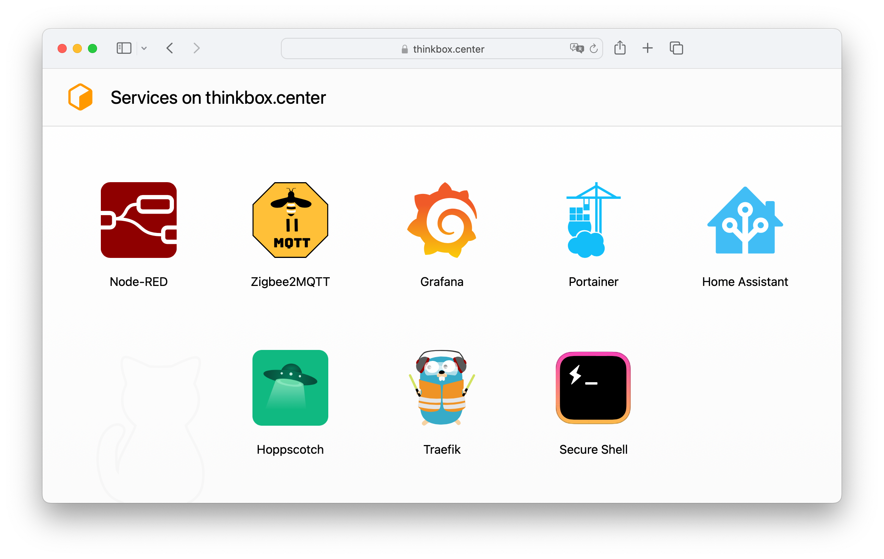Go back to previous page

pyautogui.click(x=170, y=48)
